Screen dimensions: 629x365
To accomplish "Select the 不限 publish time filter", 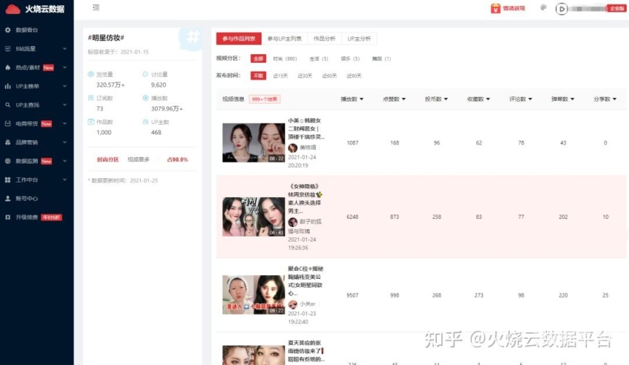I will point(258,75).
